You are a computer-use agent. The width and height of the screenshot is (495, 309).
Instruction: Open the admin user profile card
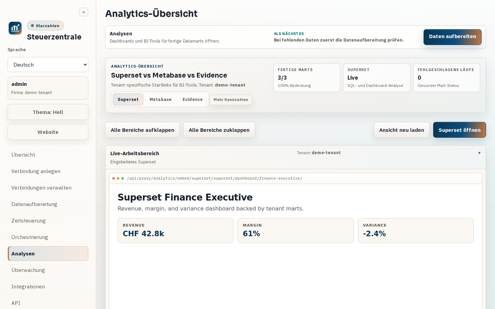click(48, 88)
